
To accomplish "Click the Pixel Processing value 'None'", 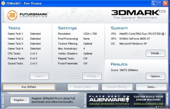I will pos(86,39).
